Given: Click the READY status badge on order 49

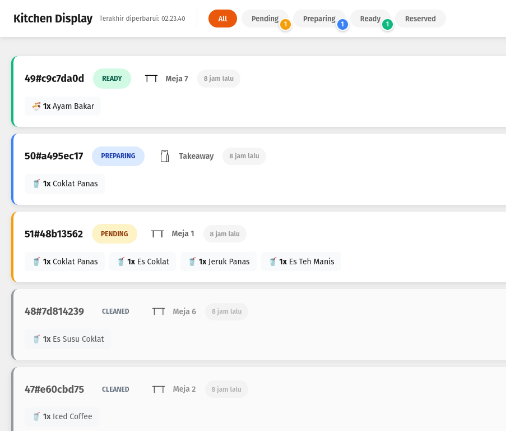Looking at the screenshot, I should 112,79.
